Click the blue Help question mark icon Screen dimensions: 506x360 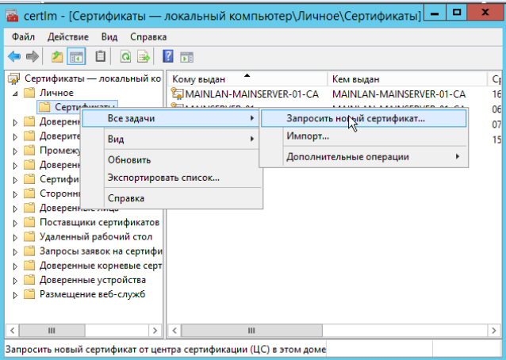point(168,56)
